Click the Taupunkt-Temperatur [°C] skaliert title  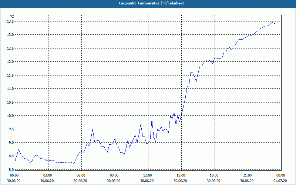point(151,3)
